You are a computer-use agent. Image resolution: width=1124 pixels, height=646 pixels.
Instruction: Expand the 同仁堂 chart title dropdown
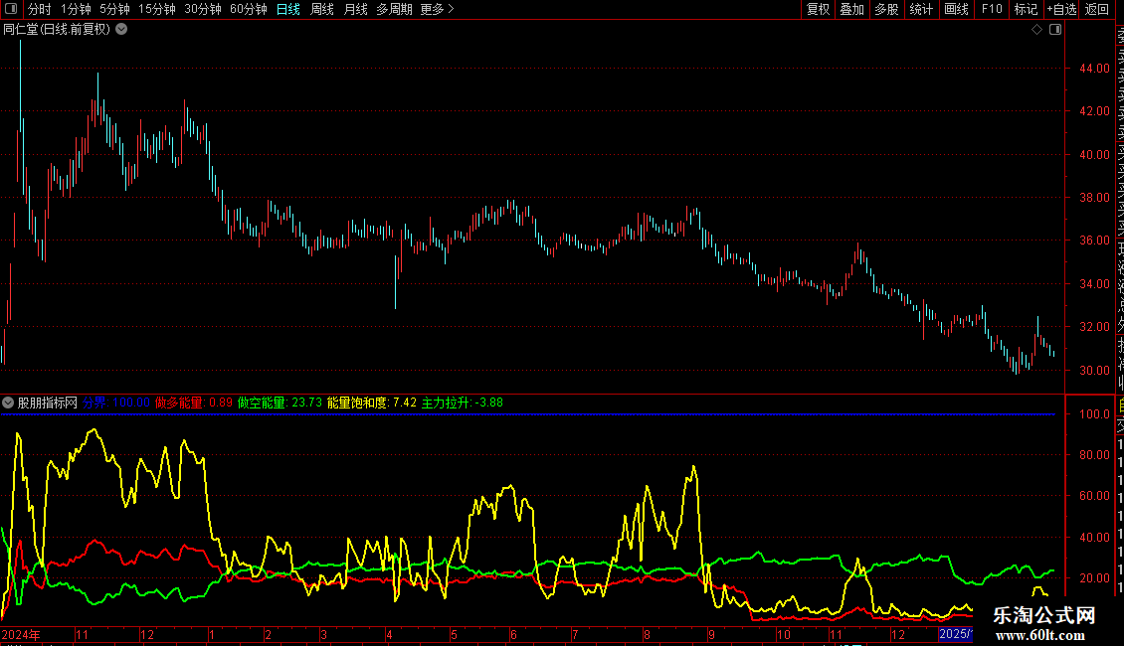coord(121,29)
